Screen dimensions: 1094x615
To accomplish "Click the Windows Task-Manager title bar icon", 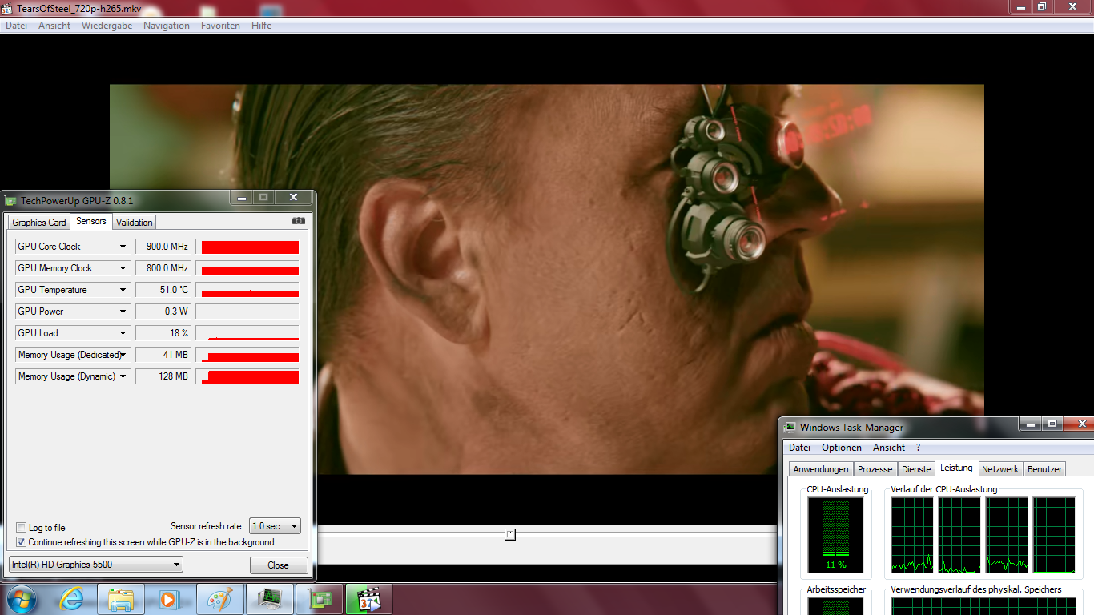I will (x=790, y=428).
